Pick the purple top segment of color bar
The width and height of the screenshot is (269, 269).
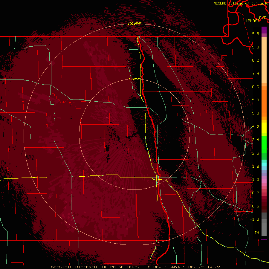(x=264, y=30)
